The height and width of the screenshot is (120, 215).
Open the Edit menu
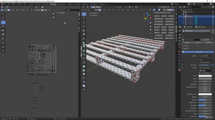(x=9, y=4)
